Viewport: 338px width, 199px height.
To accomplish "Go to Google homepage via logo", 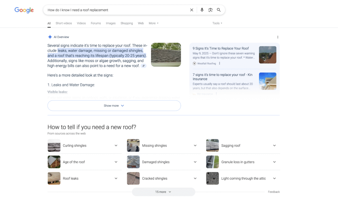I will [x=24, y=10].
